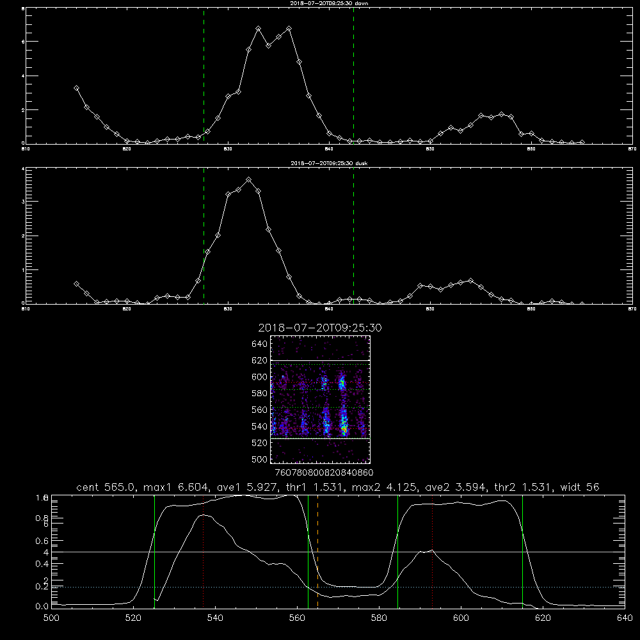Image resolution: width=640 pixels, height=640 pixels.
Task: Click the x-axis label 600 on bottom plot
Action: (461, 618)
